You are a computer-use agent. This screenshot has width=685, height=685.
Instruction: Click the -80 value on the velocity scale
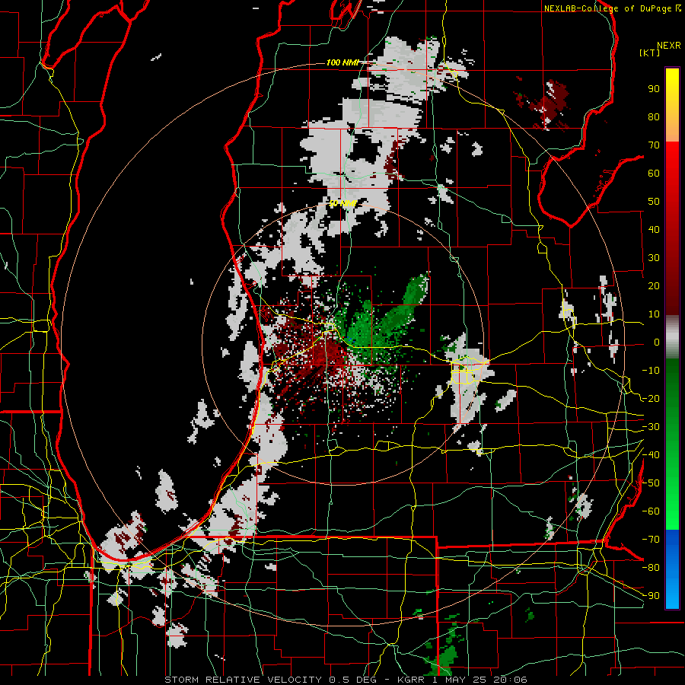pos(651,568)
